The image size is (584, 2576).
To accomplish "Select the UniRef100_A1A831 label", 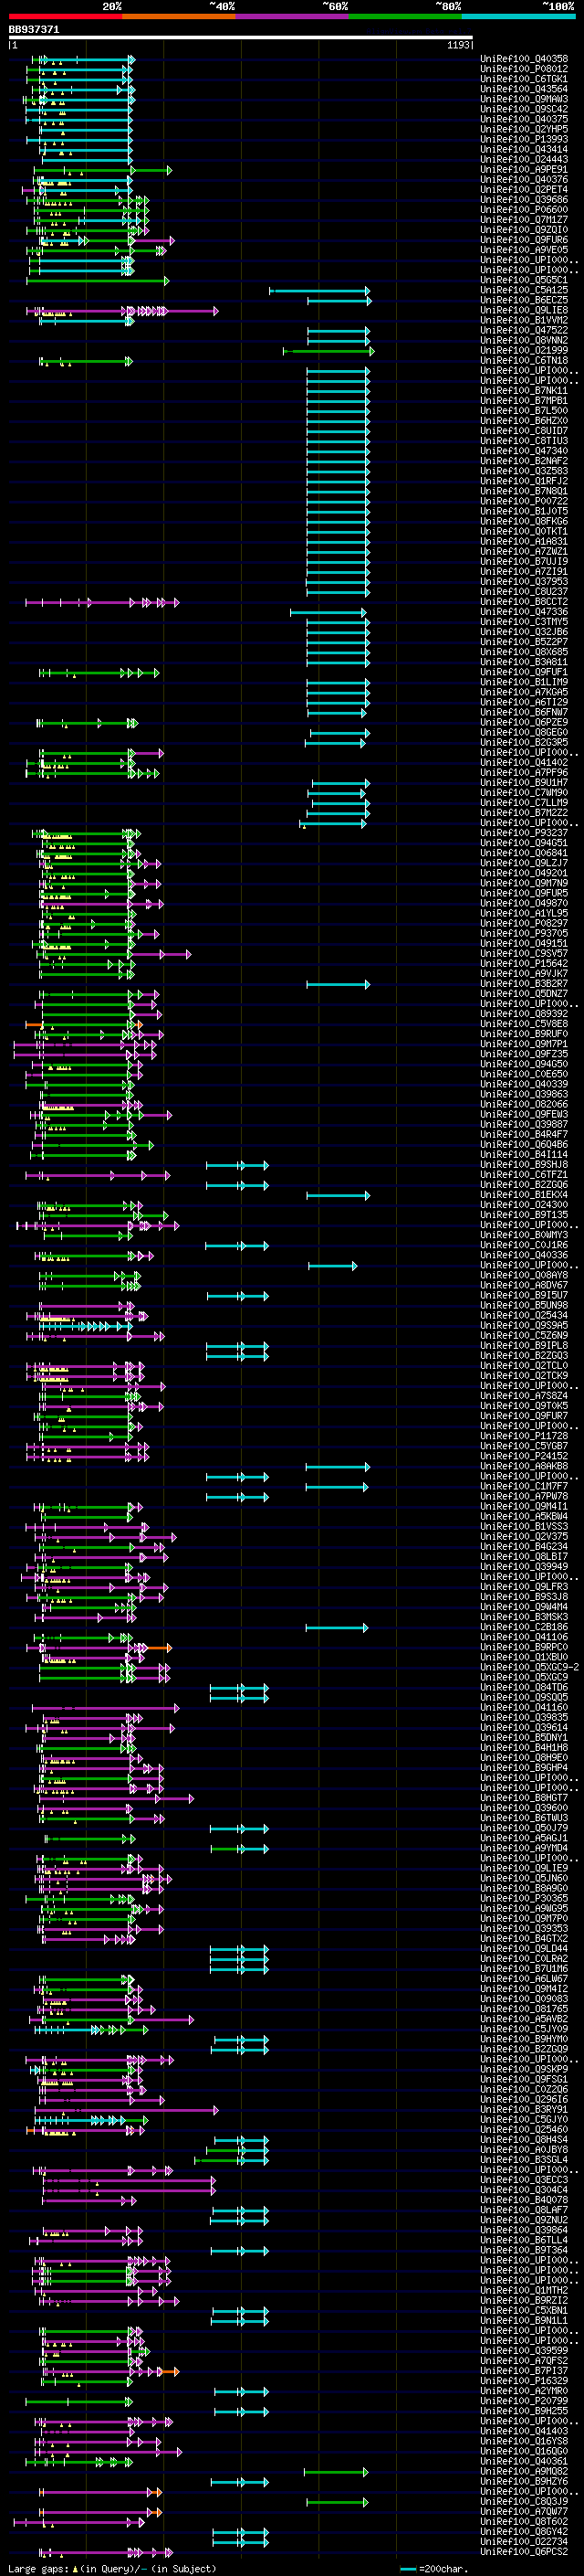I will pos(524,541).
